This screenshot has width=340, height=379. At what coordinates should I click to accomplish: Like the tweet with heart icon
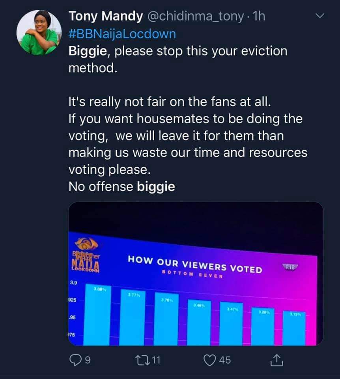click(209, 360)
